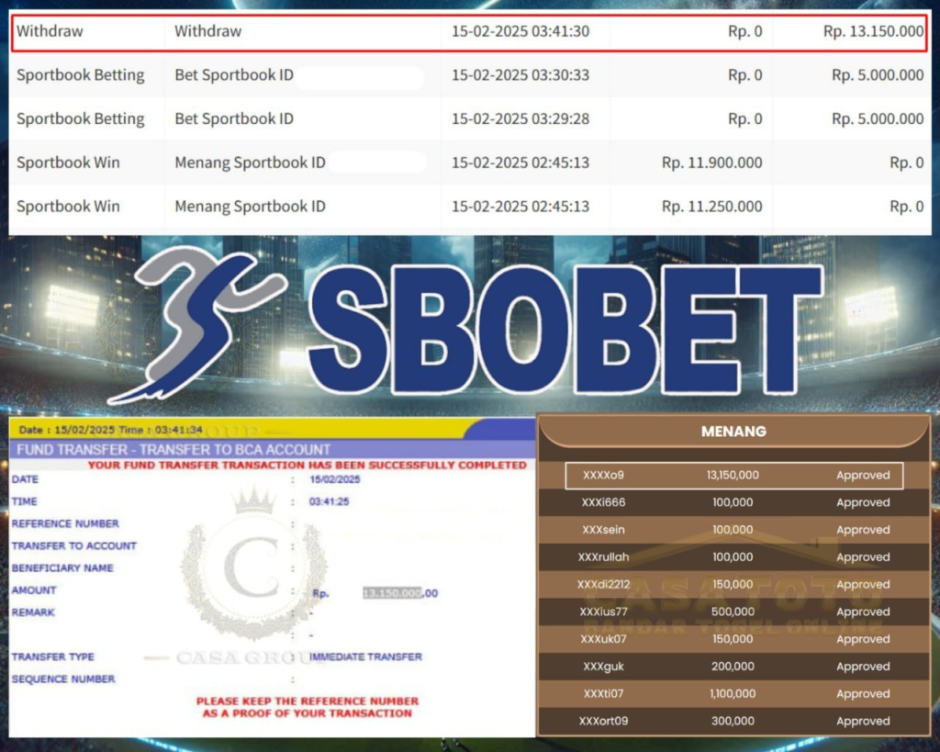This screenshot has width=940, height=752.
Task: Click the CASATOTO watermark logo
Action: (734, 597)
